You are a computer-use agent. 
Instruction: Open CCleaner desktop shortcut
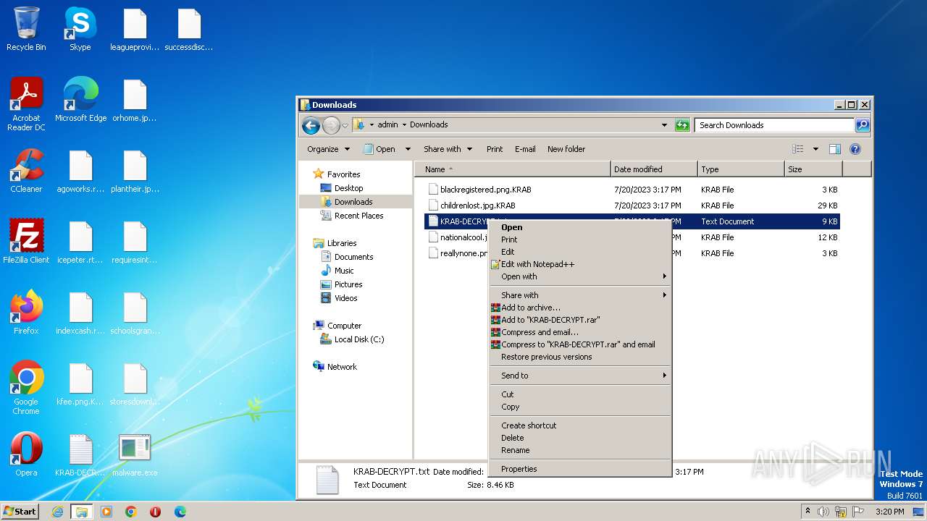coord(26,171)
